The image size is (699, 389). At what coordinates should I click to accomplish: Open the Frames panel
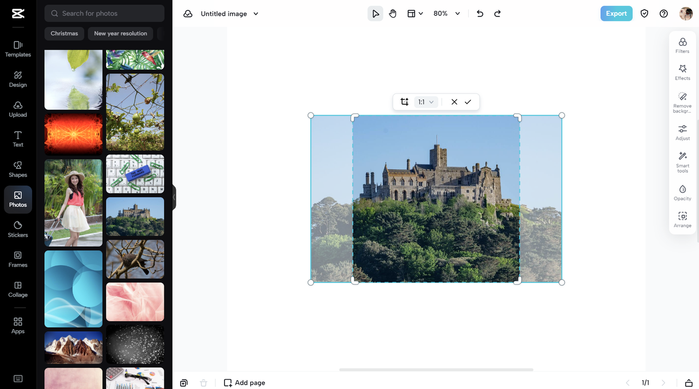coord(18,259)
